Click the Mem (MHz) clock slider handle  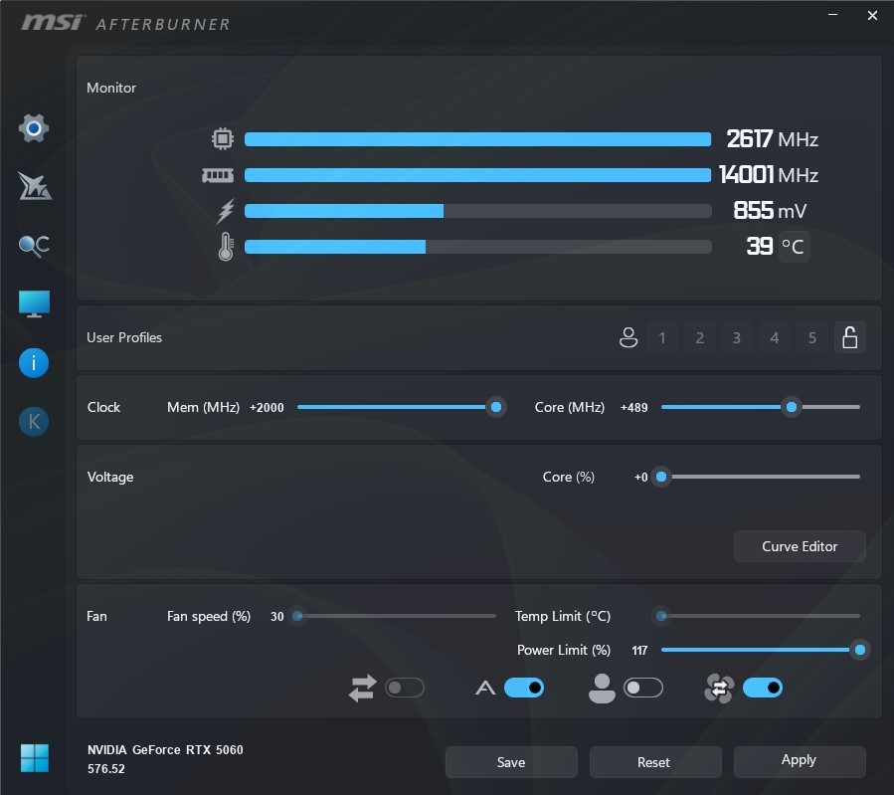coord(496,407)
